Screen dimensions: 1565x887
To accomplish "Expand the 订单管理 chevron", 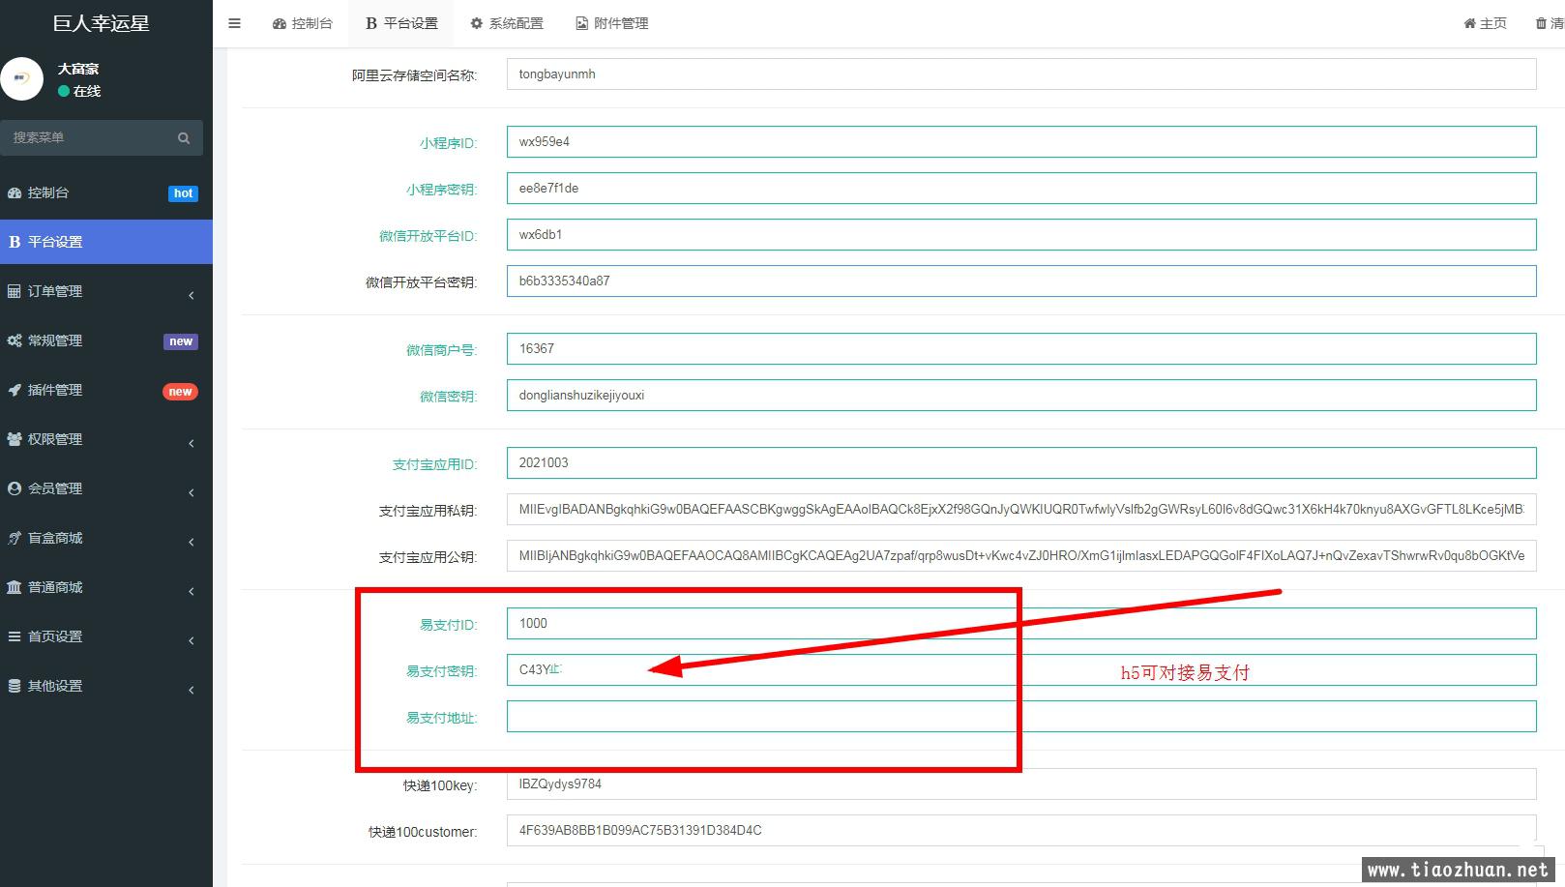I will pyautogui.click(x=192, y=295).
